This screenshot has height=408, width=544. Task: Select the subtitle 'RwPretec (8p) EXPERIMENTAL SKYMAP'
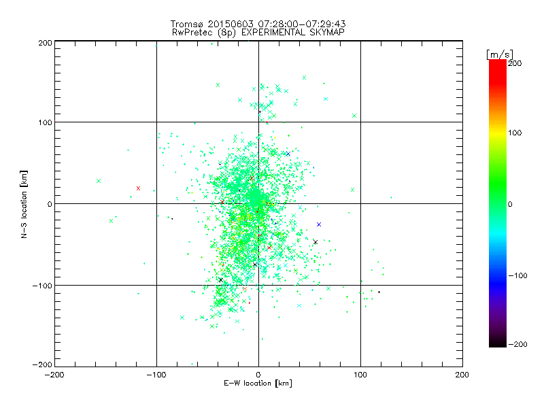258,33
